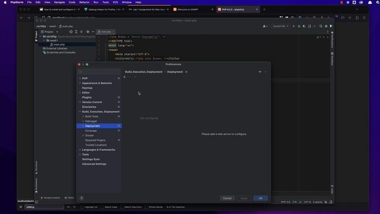Open the Current File run configuration dropdown
The height and width of the screenshot is (214, 380).
click(280, 26)
